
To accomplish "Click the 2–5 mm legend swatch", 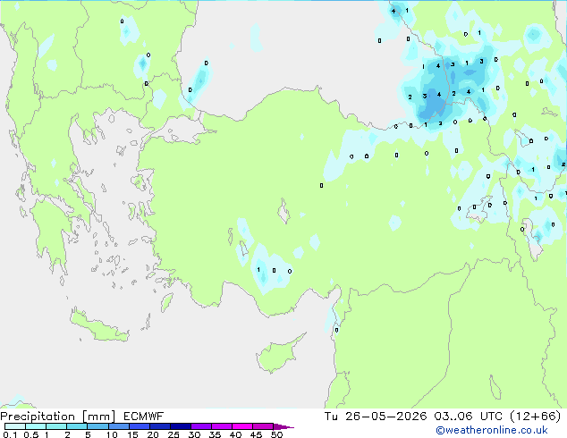I will (77, 426).
